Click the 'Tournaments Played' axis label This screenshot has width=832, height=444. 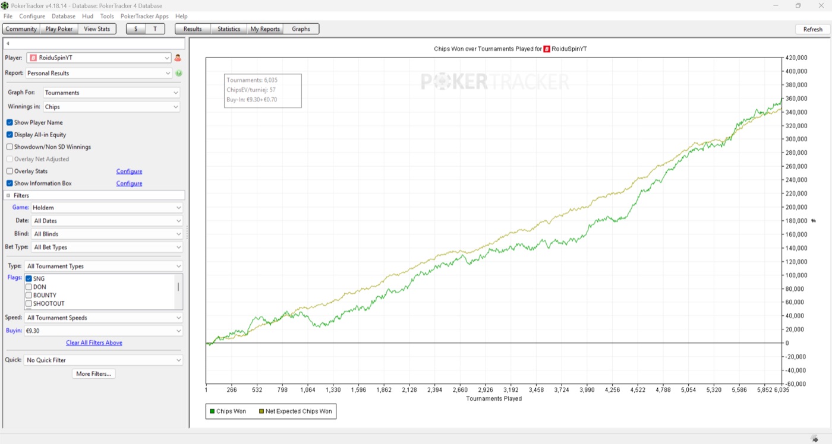[x=494, y=399]
